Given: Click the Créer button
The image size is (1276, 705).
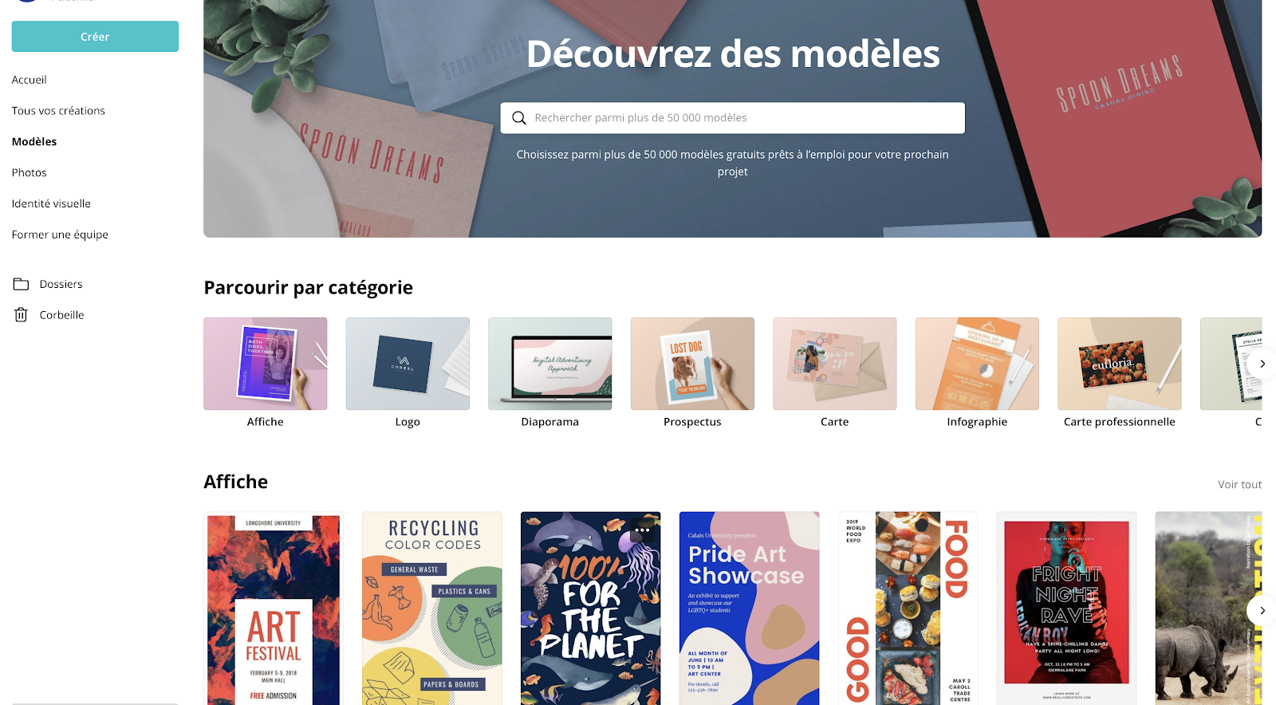Looking at the screenshot, I should 95,37.
